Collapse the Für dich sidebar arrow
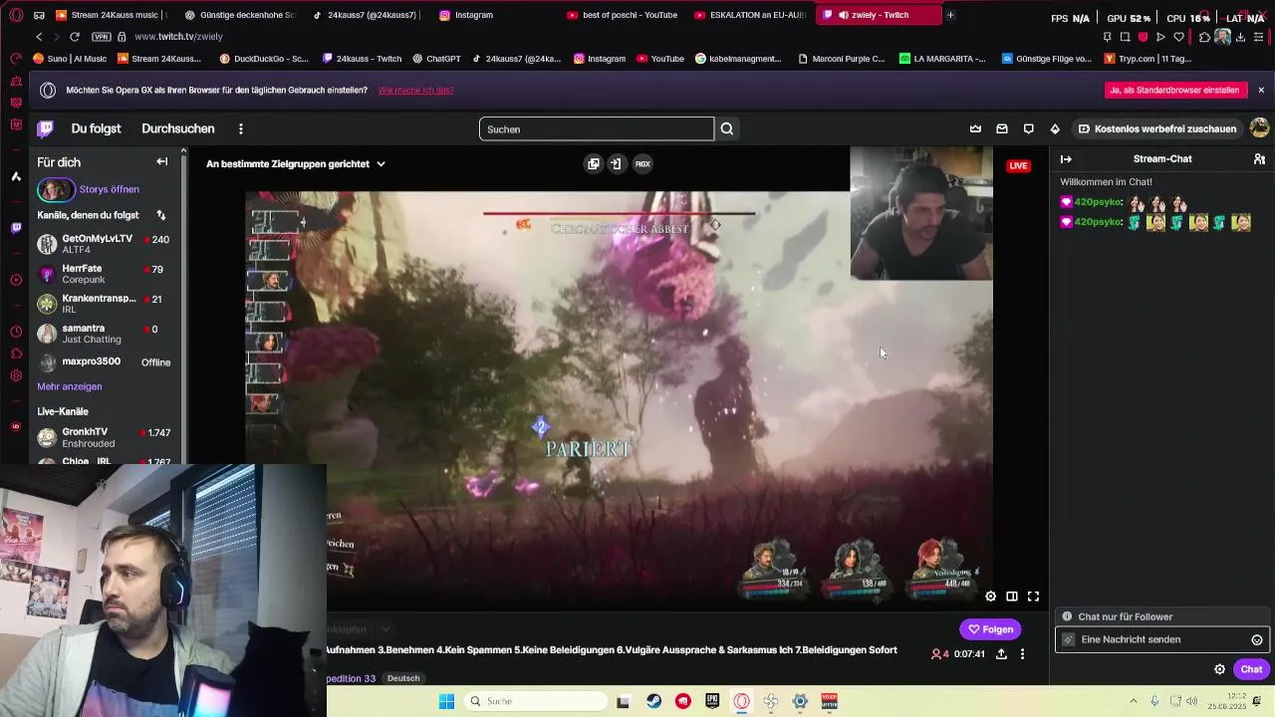This screenshot has height=717, width=1275. pyautogui.click(x=162, y=161)
